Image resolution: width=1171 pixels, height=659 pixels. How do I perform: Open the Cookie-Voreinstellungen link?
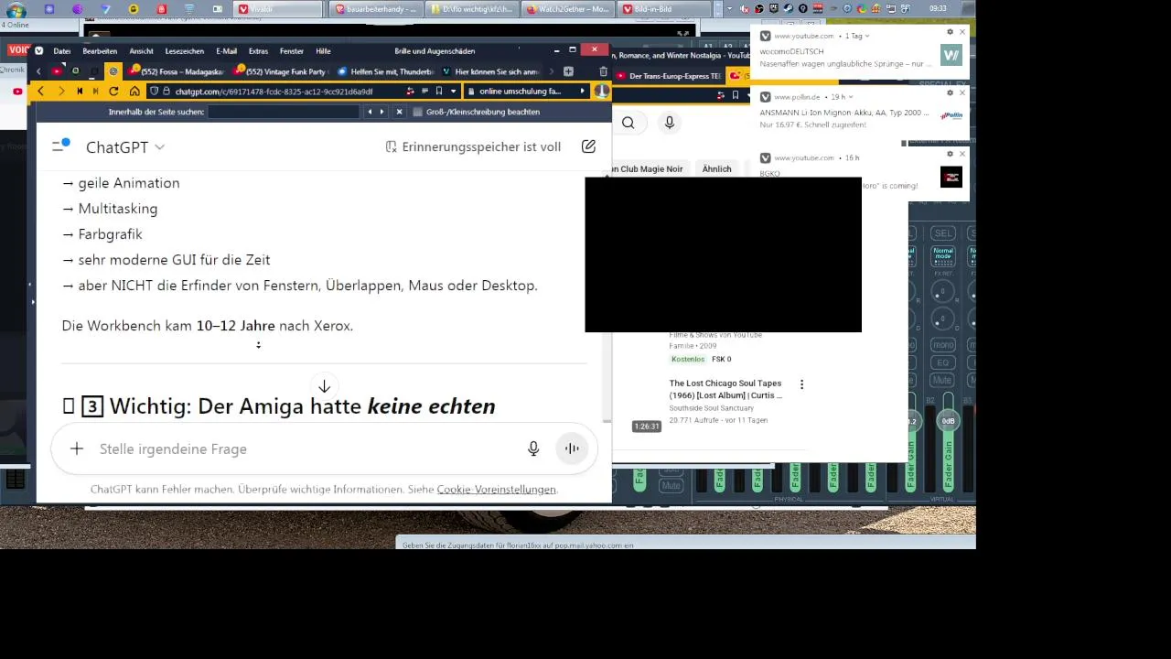(x=496, y=490)
